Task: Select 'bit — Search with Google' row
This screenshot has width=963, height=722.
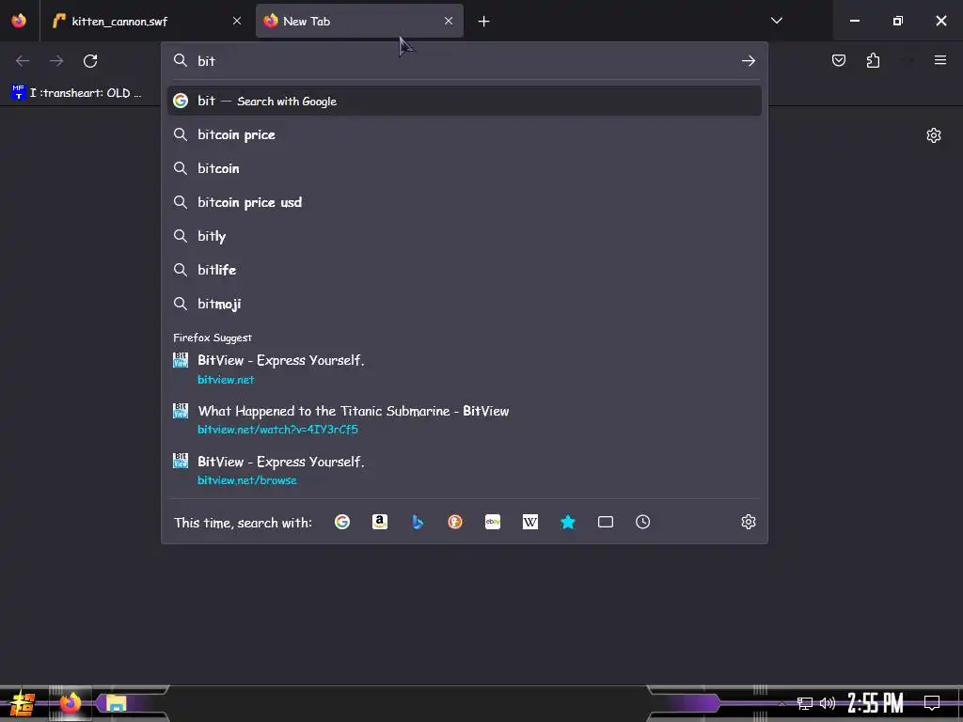Action: point(465,101)
